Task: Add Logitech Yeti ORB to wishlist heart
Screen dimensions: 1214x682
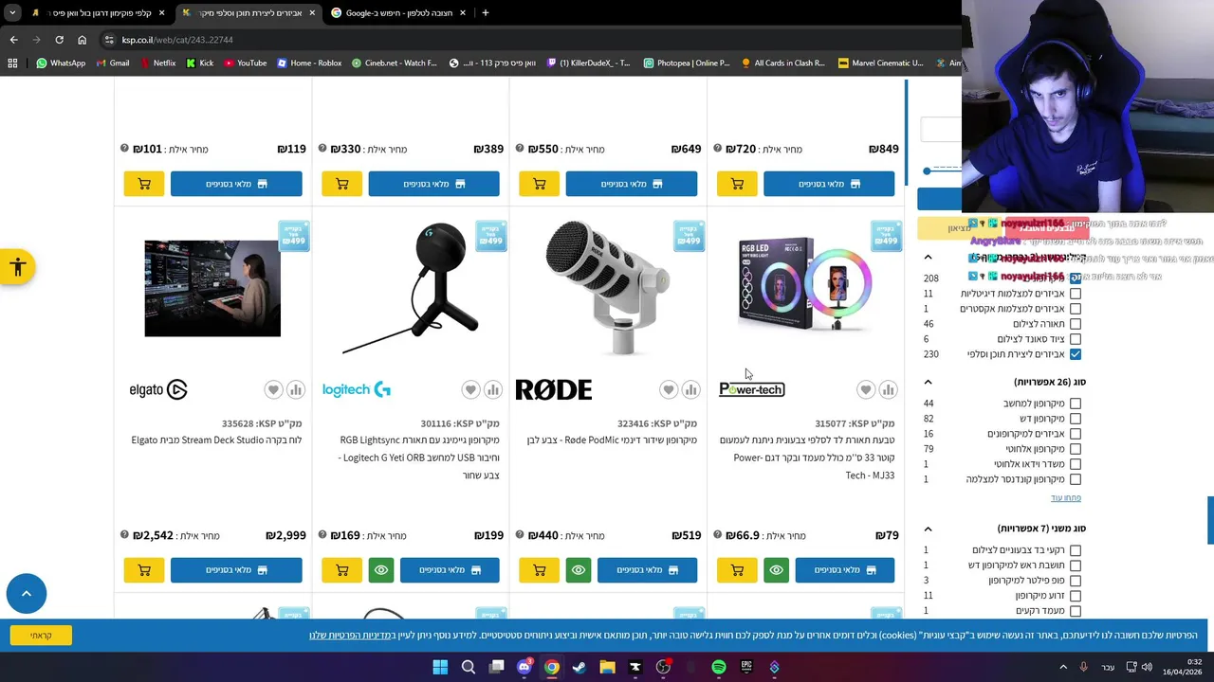Action: [x=470, y=389]
